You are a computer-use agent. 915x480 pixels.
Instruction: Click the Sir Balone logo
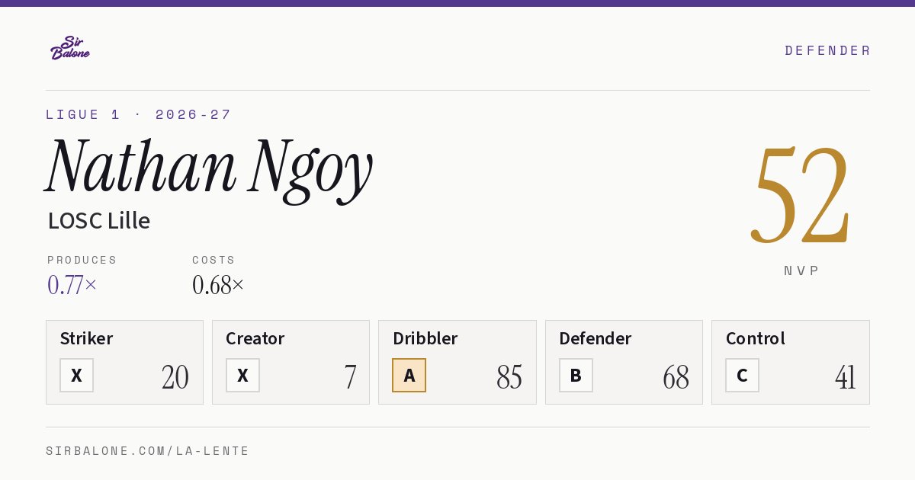[70, 48]
